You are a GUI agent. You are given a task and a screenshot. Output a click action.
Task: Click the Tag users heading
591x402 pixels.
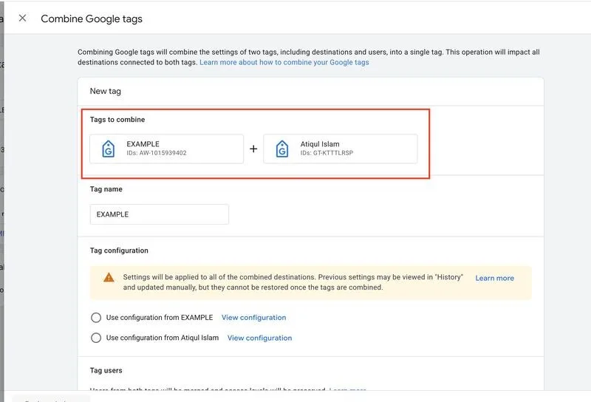(x=106, y=370)
